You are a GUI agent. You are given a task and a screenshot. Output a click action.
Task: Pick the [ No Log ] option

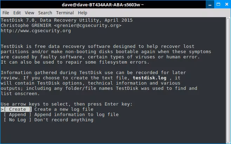18,120
